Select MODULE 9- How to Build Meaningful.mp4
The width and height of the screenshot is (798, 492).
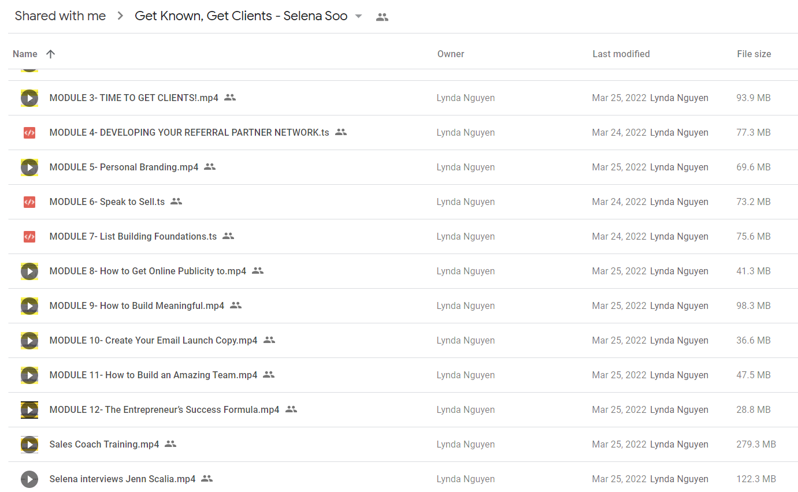pos(137,306)
